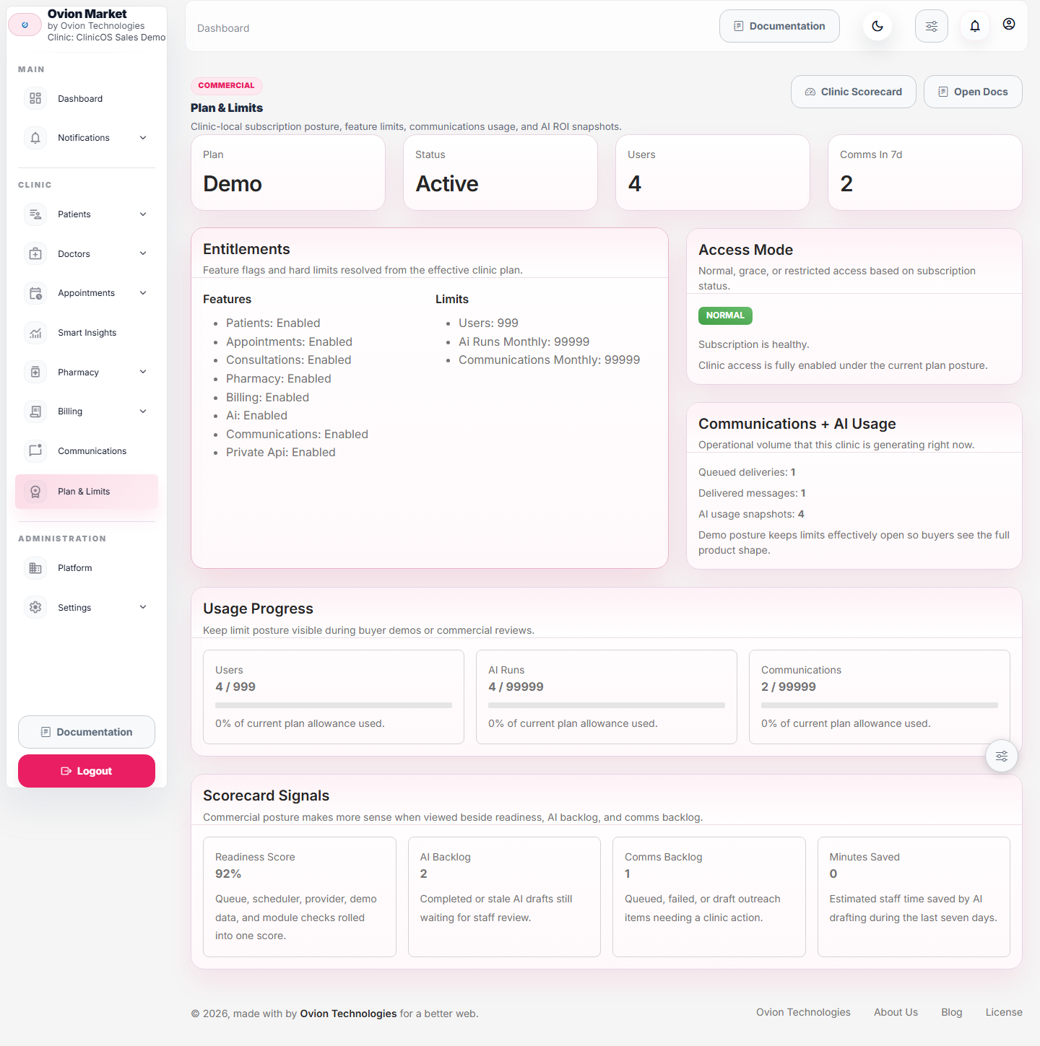
Task: Click the Plan Demo summary card
Action: pyautogui.click(x=288, y=173)
